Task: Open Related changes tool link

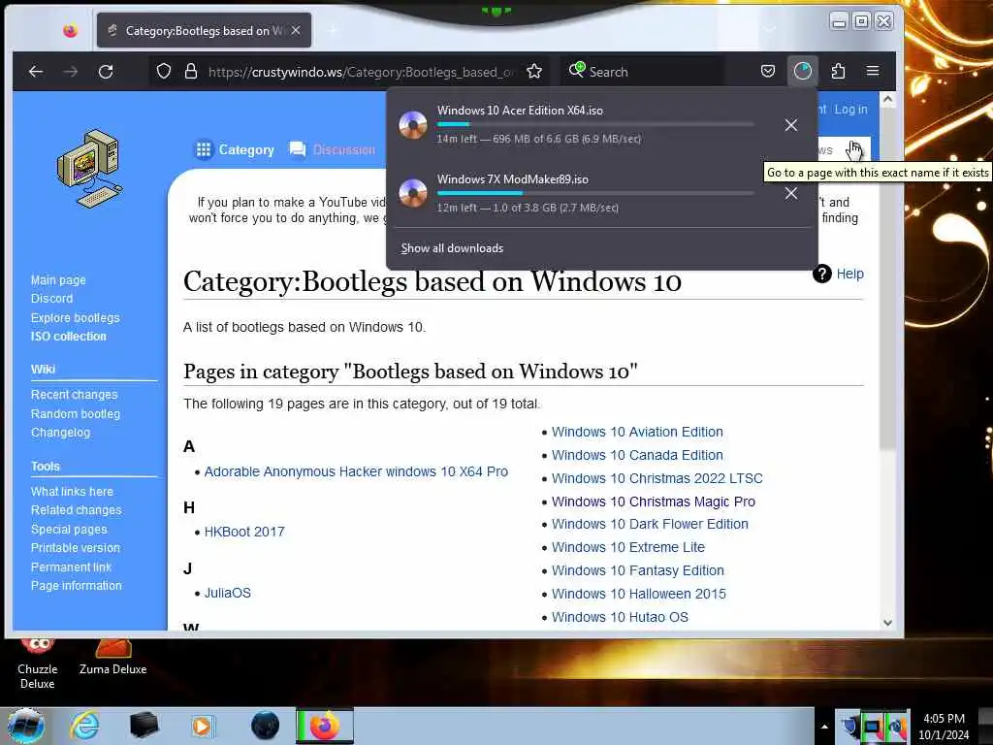Action: (76, 510)
